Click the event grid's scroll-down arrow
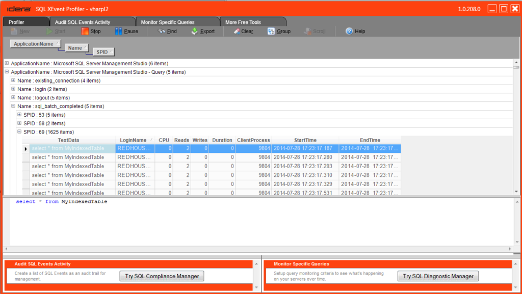Image resolution: width=522 pixels, height=294 pixels. (516, 191)
